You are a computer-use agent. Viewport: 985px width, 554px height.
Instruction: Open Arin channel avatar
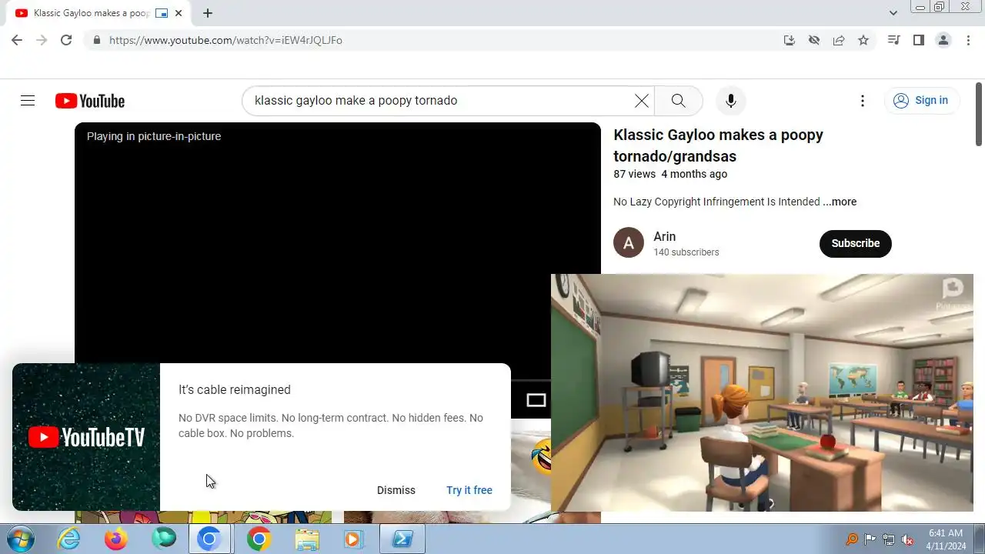tap(629, 243)
